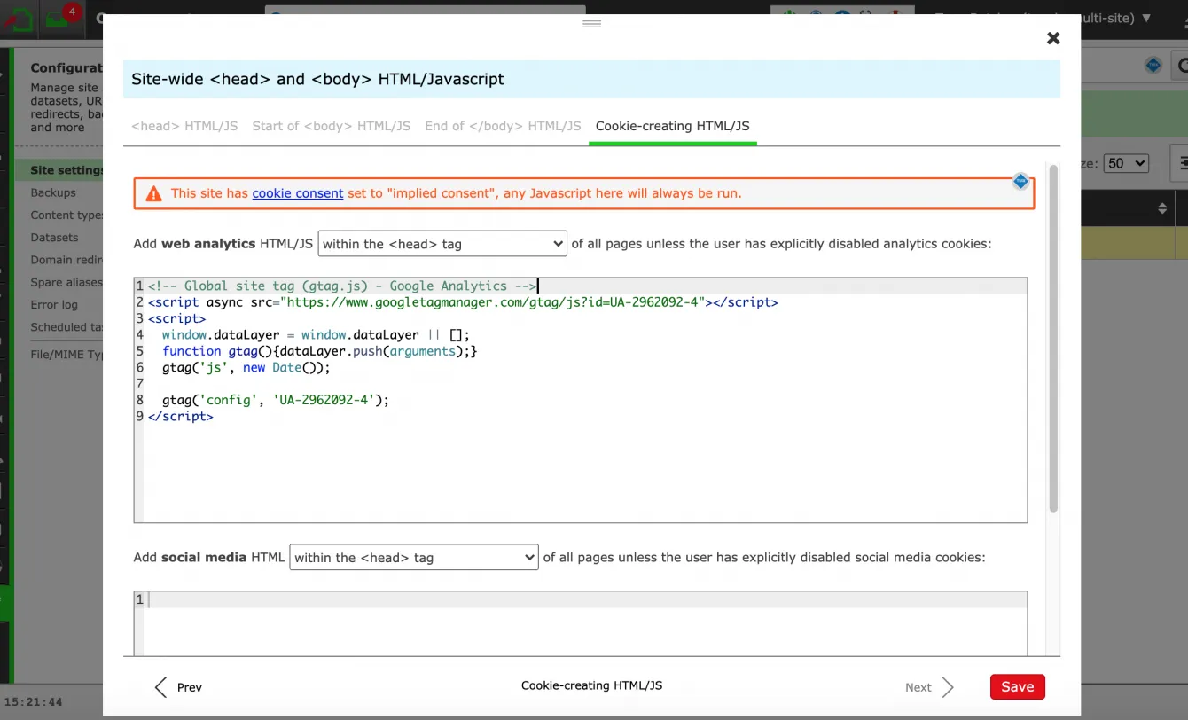The height and width of the screenshot is (720, 1188).
Task: Click the dialog's vertical scrollbar
Action: tap(1053, 337)
